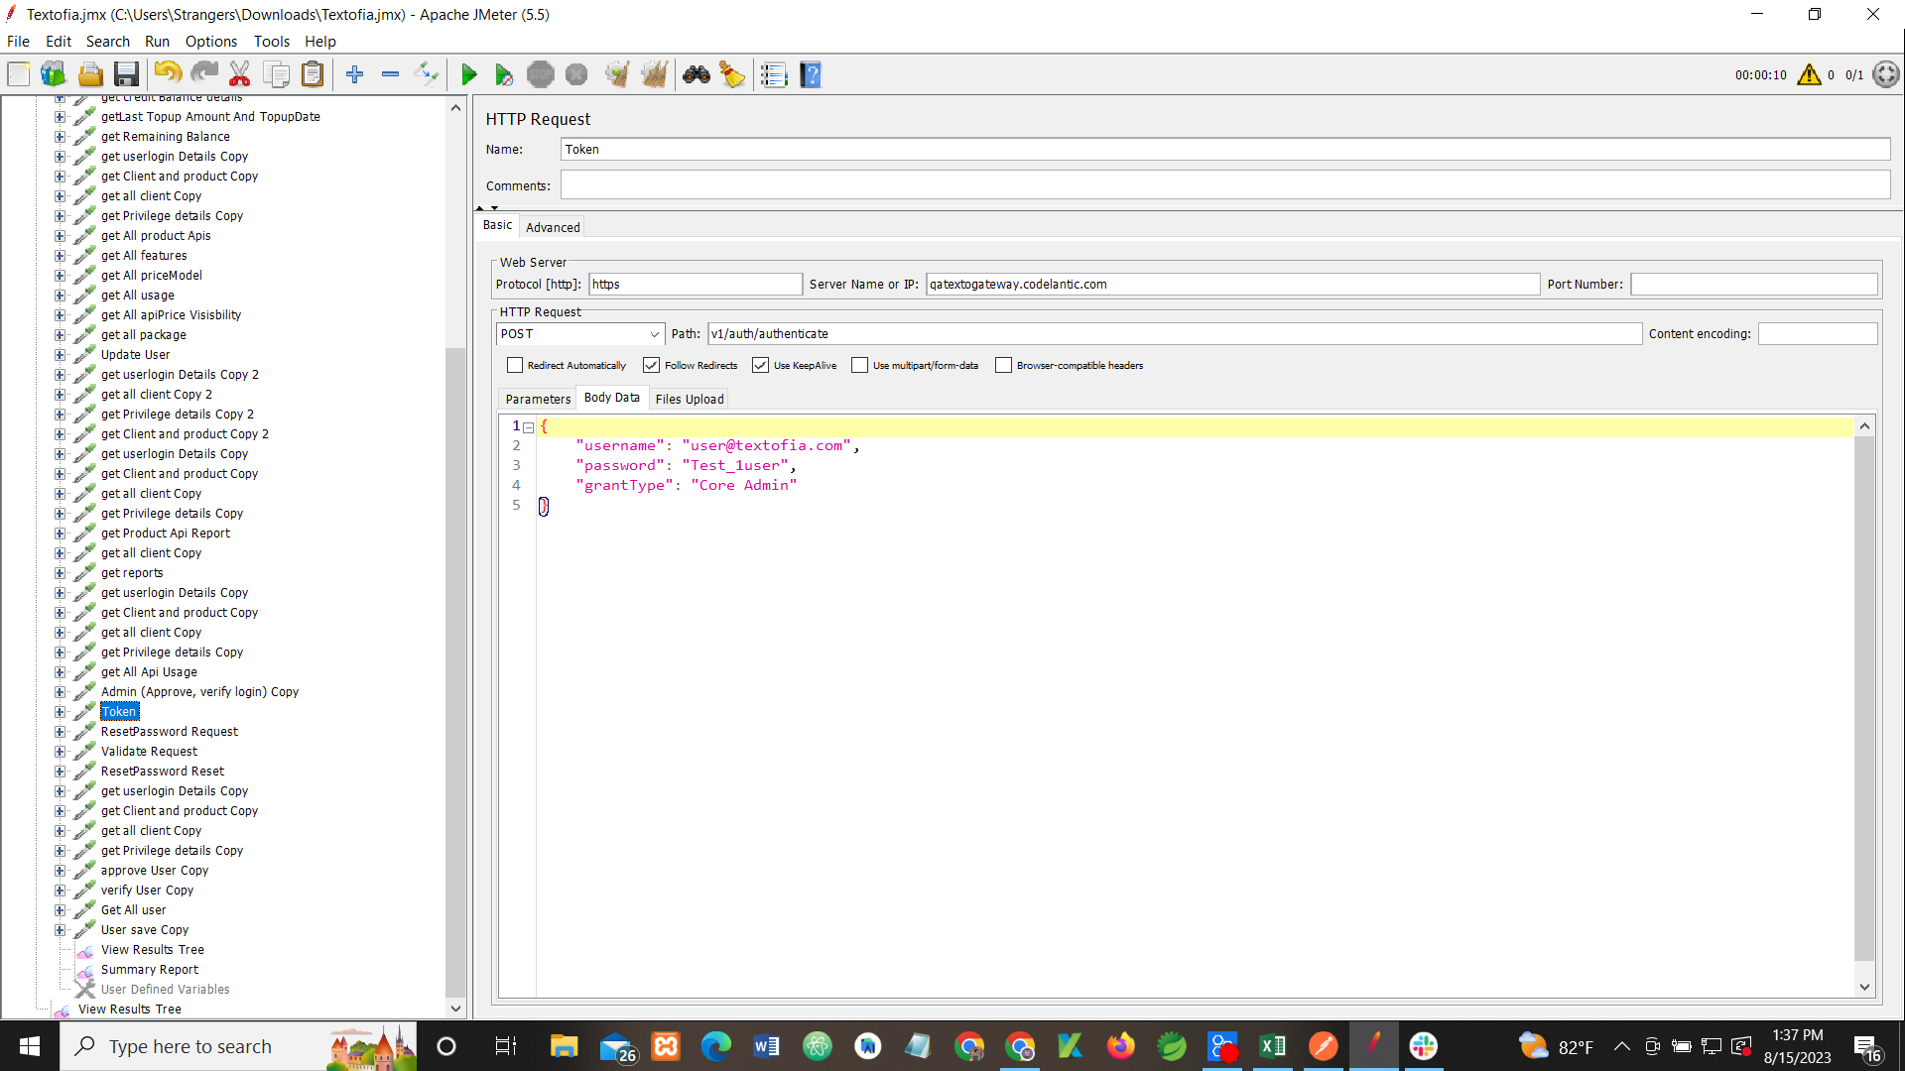The width and height of the screenshot is (1905, 1071).
Task: Click the Search binoculars icon
Action: click(697, 74)
